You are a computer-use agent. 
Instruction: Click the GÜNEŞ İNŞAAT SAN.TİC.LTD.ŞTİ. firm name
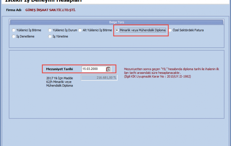[50, 10]
